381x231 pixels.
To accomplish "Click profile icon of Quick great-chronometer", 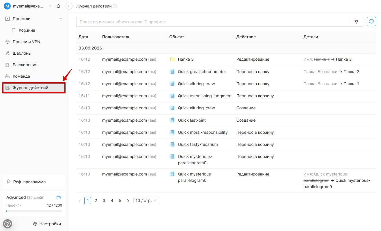I will tap(172, 72).
